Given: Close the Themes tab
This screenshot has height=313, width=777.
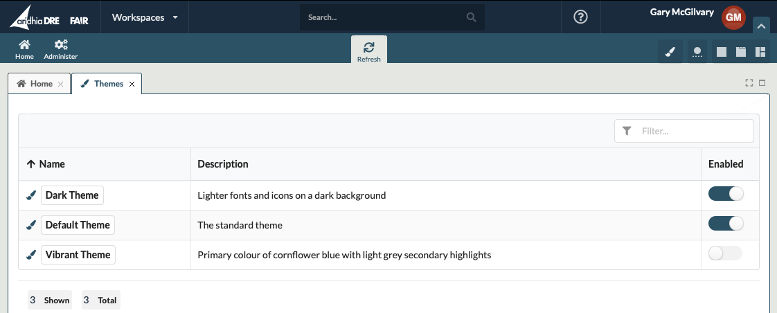Looking at the screenshot, I should tap(132, 84).
